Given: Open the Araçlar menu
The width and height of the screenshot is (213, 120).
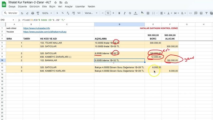Looking at the screenshot, I should [x=69, y=7].
